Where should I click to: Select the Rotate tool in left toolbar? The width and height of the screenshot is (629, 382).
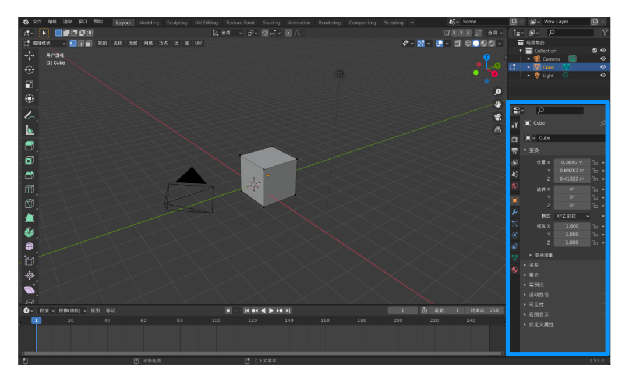(29, 70)
